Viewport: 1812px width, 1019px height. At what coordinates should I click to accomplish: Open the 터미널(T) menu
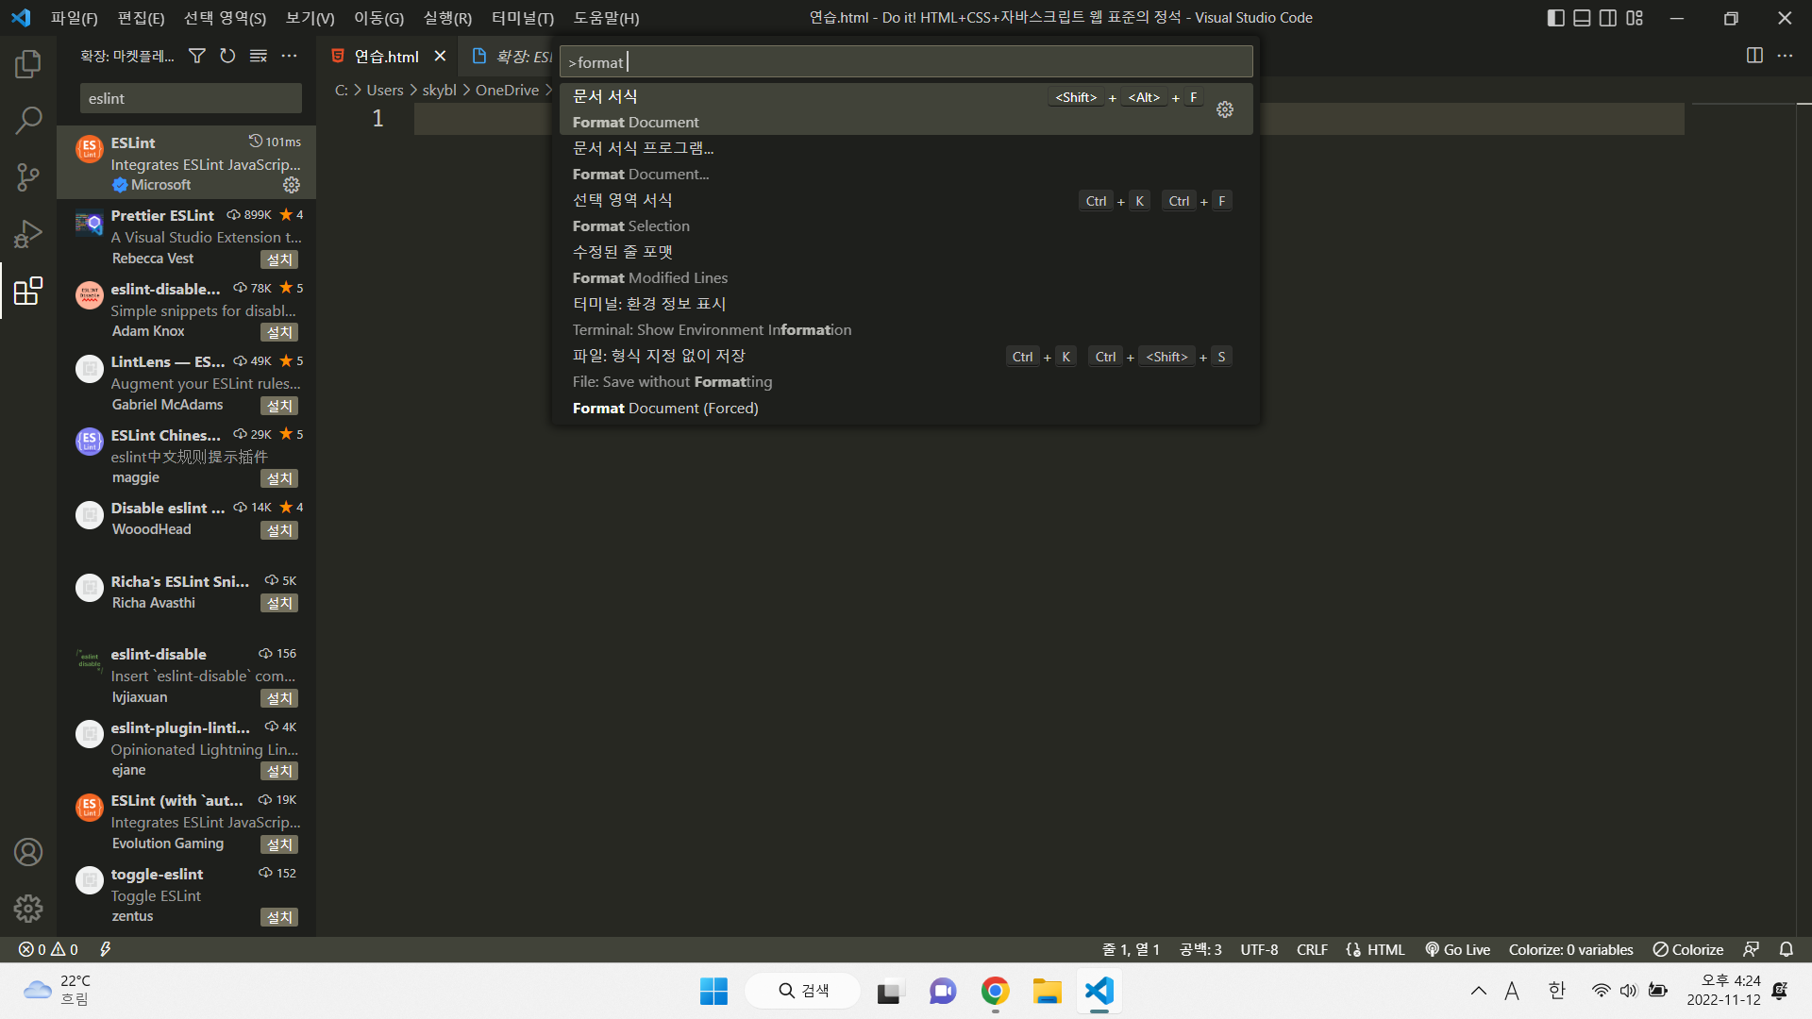click(x=523, y=18)
